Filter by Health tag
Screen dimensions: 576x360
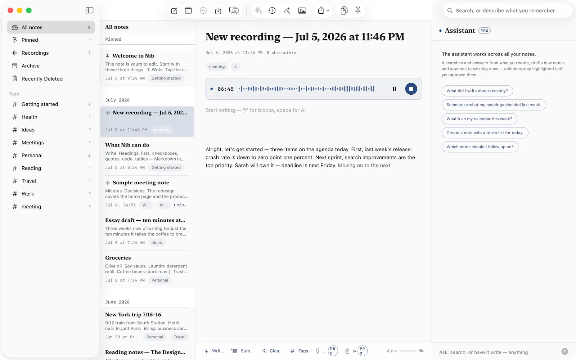point(51,117)
